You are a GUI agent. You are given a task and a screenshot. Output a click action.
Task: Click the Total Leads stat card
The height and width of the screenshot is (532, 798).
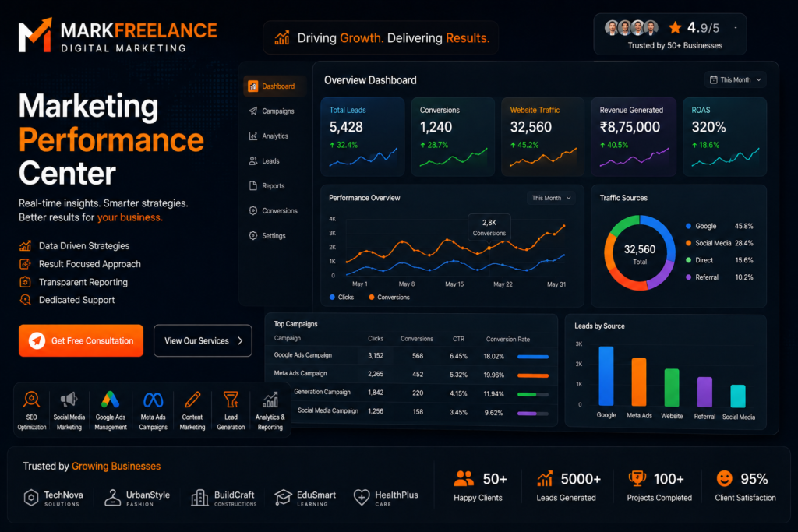click(362, 136)
